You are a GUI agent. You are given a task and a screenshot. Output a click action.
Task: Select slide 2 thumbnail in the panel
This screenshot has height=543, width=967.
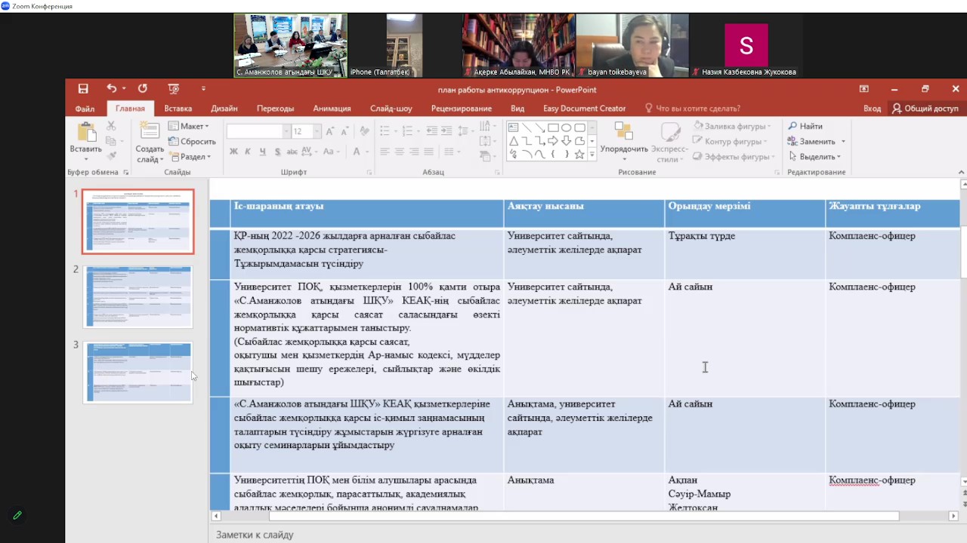pos(139,296)
